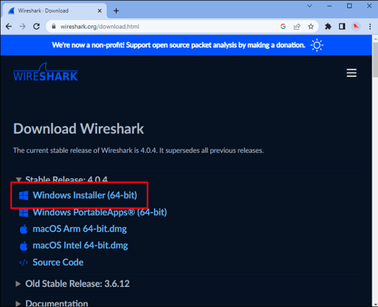This screenshot has width=378, height=307.
Task: Select the Wireshark - Download tab
Action: [x=54, y=11]
